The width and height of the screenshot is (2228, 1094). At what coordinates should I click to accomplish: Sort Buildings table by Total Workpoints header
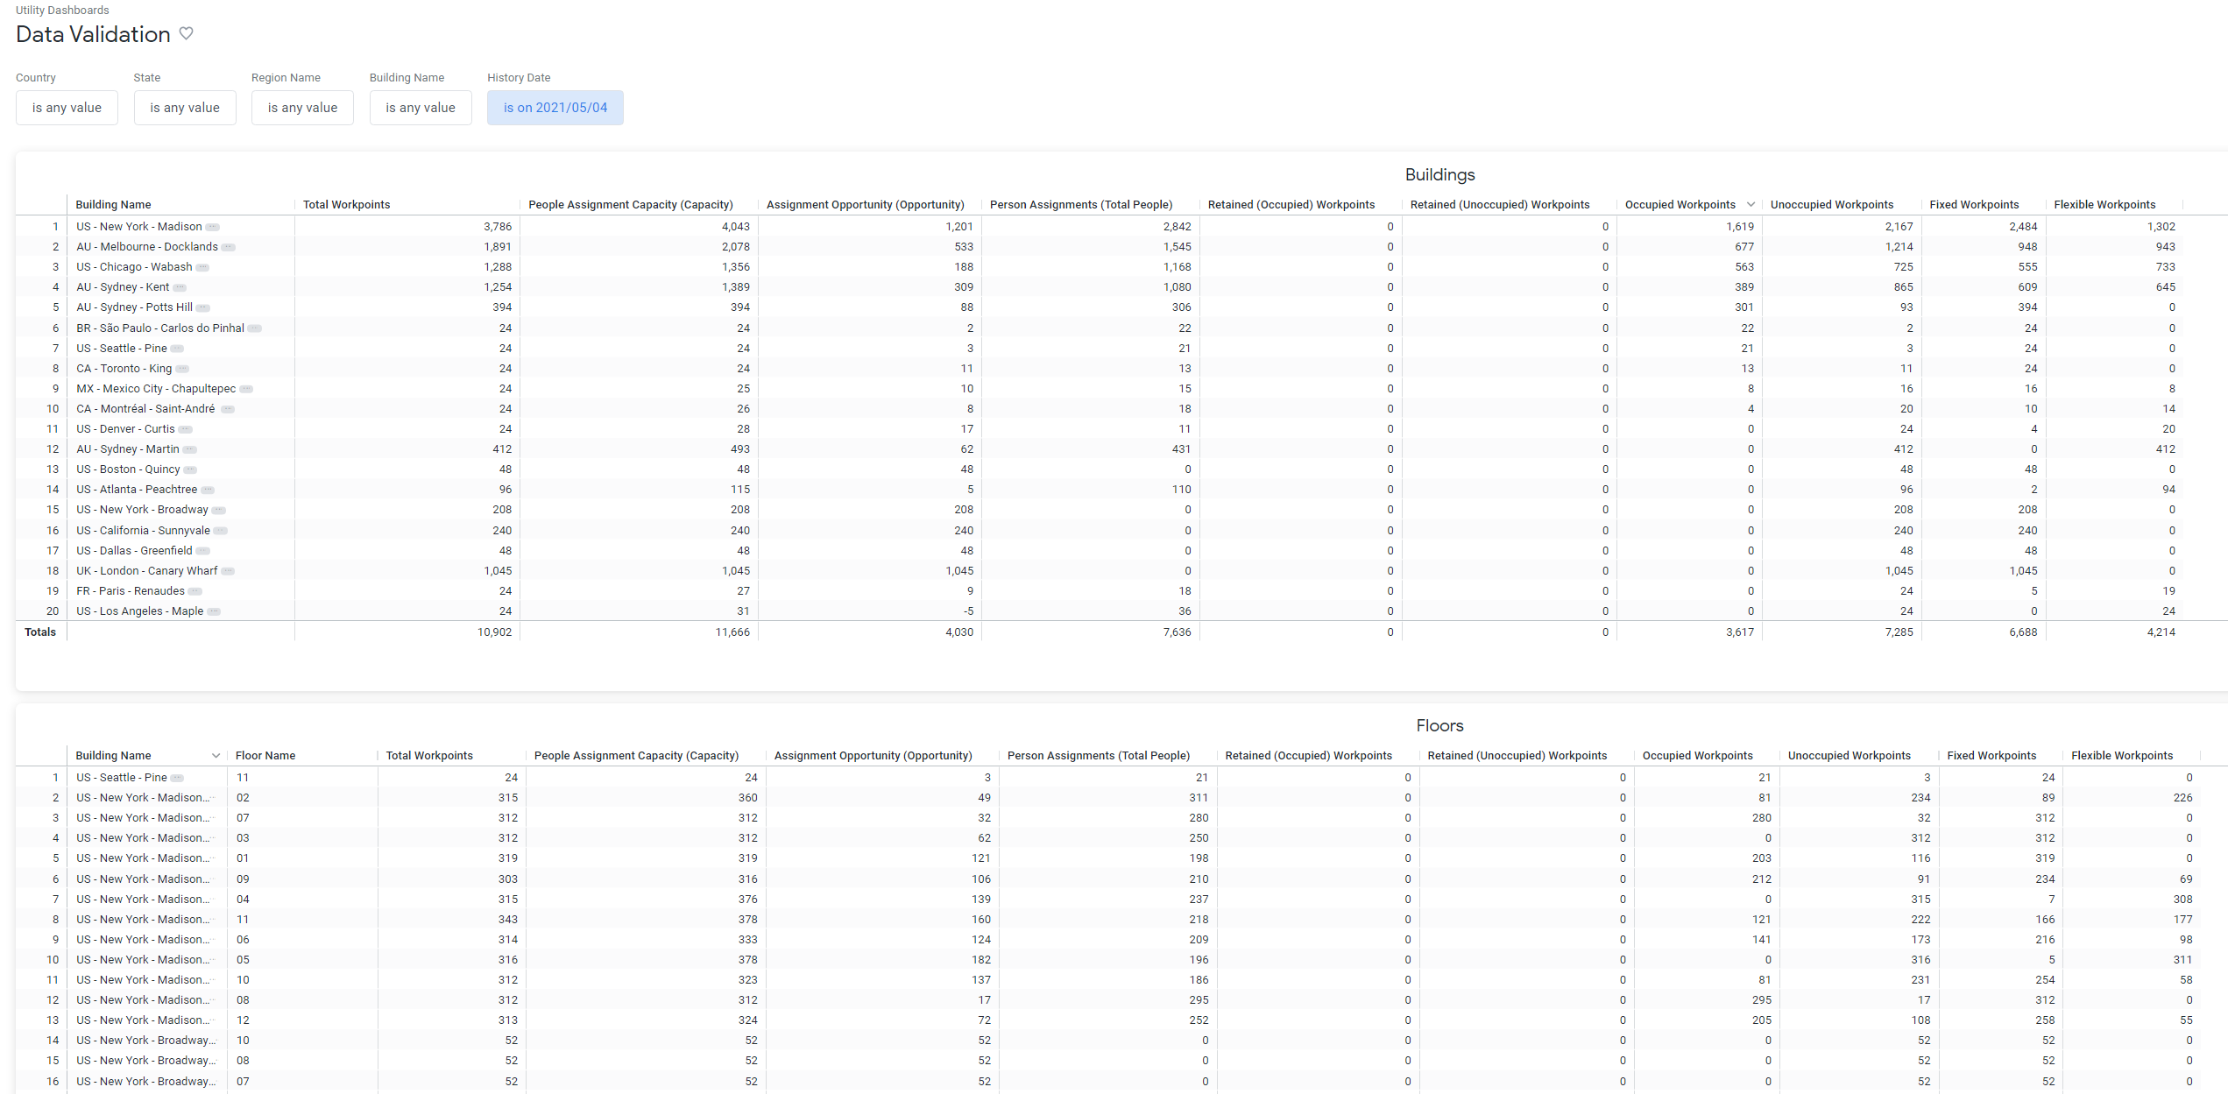click(347, 204)
